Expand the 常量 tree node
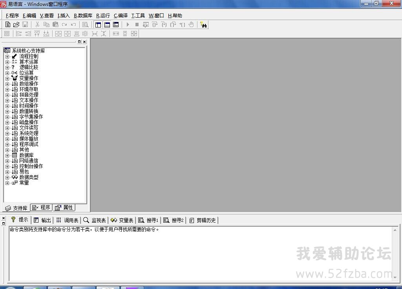This screenshot has width=402, height=289. 7,183
